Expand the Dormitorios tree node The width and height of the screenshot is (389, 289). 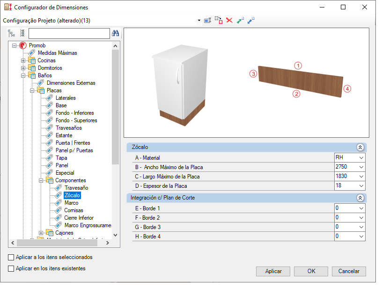[23, 68]
